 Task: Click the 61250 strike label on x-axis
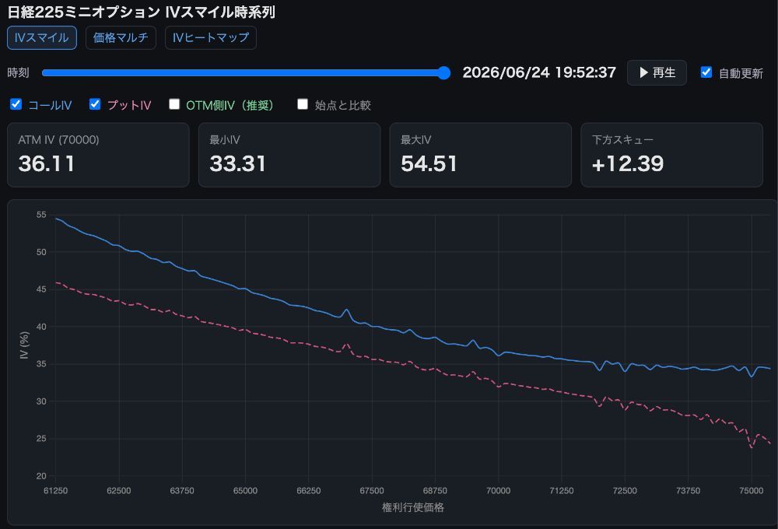(55, 491)
